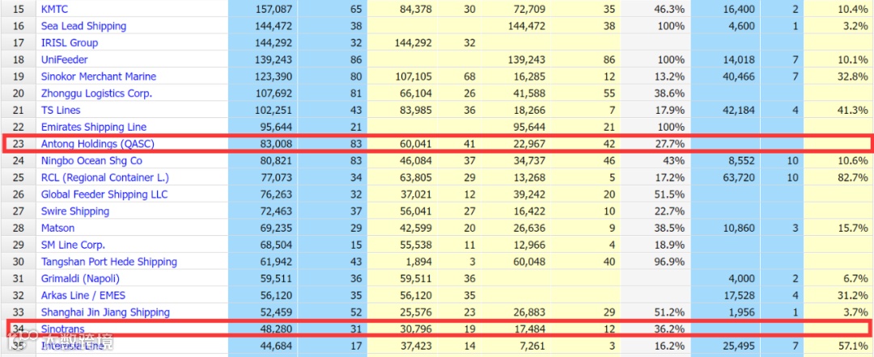
Task: Select the 59,511 total for Grimaldi
Action: [x=277, y=279]
